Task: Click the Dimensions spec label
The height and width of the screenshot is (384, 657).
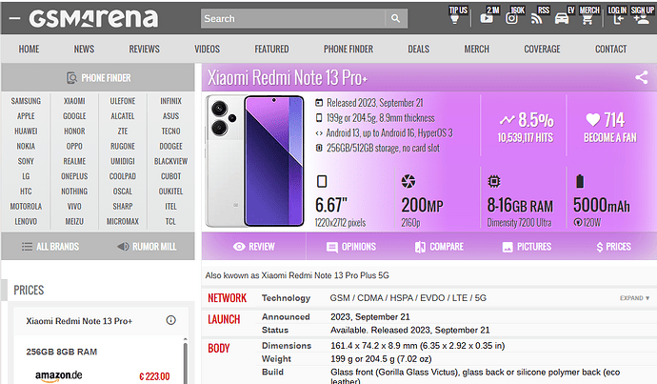Action: (287, 346)
